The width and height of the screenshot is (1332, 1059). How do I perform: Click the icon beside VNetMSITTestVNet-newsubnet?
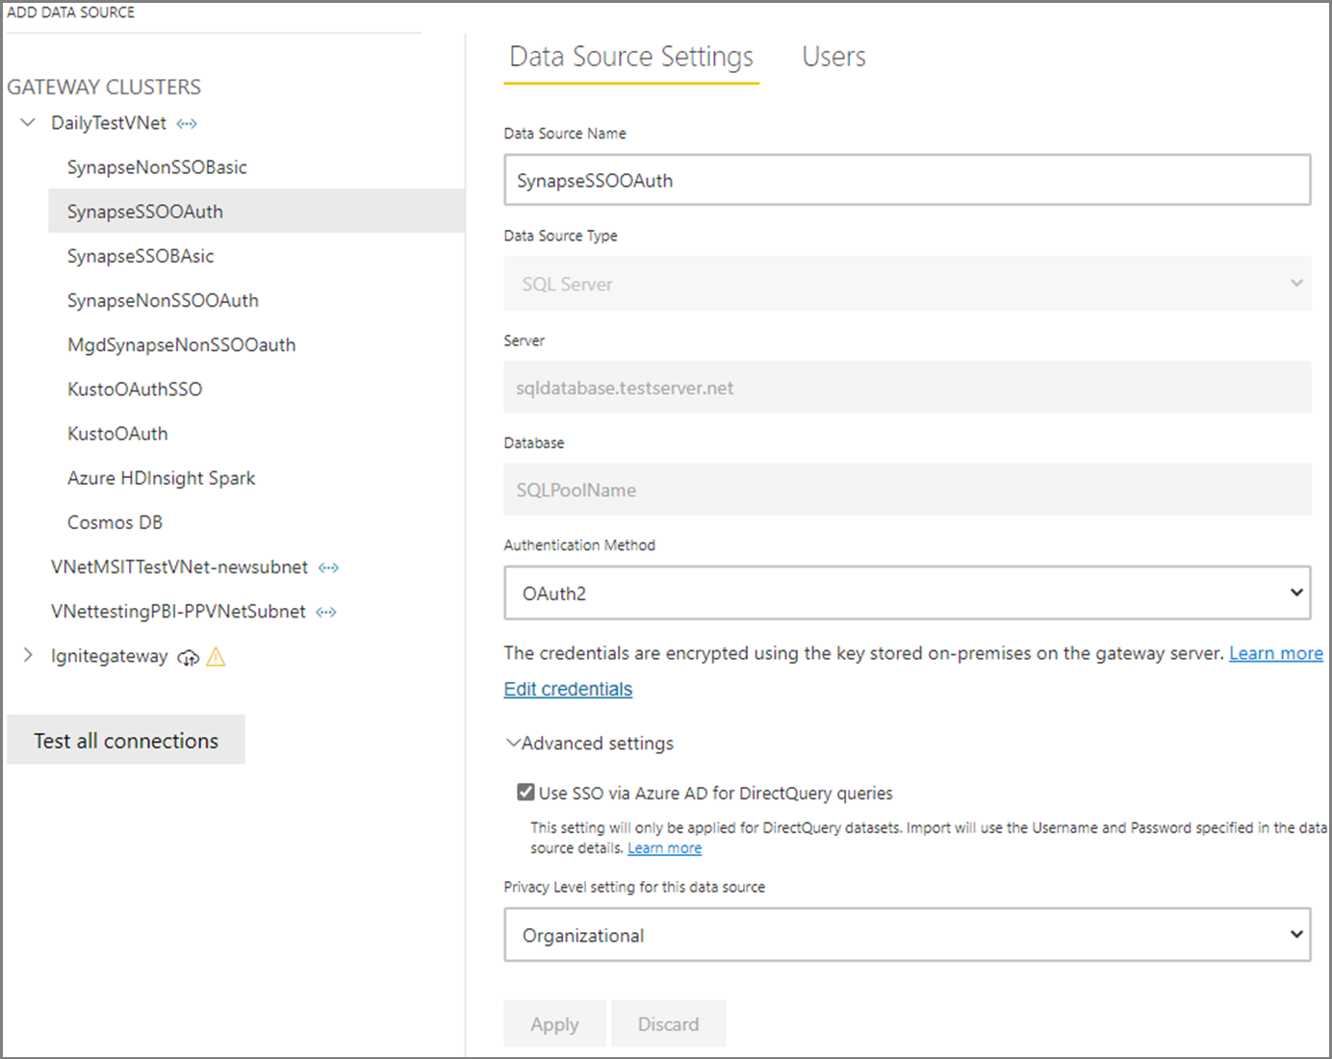click(328, 567)
